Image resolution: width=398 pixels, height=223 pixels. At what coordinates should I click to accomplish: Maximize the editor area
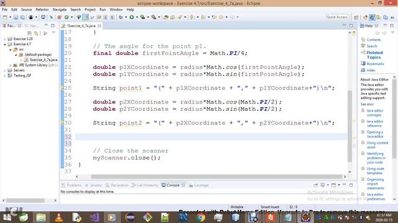[351, 25]
